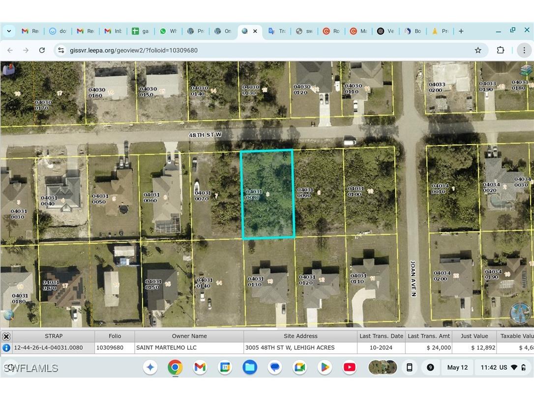Click owner SAINT MARTELMO LLC cell
Screen dimensions: 534x400
pos(189,347)
